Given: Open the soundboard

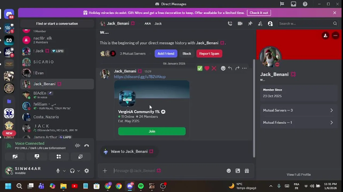Looking at the screenshot, I should [81, 157].
